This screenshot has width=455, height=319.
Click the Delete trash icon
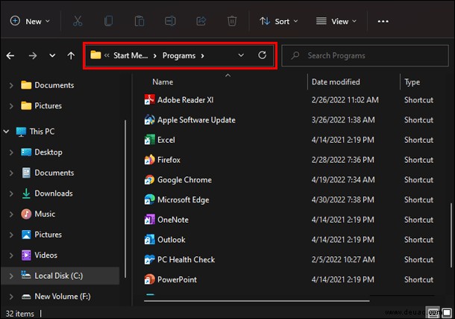(x=232, y=21)
